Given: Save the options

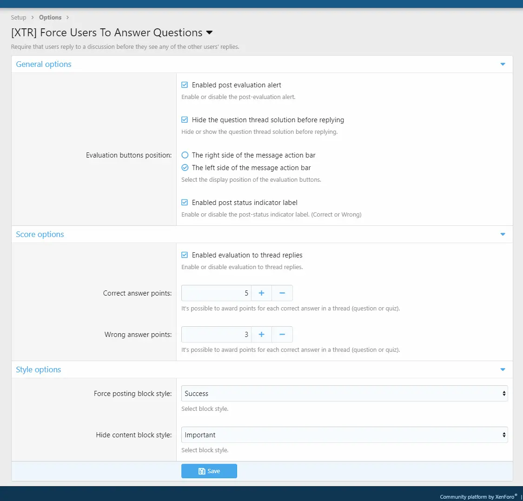Looking at the screenshot, I should 209,471.
